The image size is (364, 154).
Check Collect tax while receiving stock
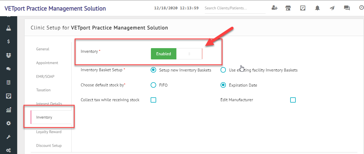pos(153,100)
